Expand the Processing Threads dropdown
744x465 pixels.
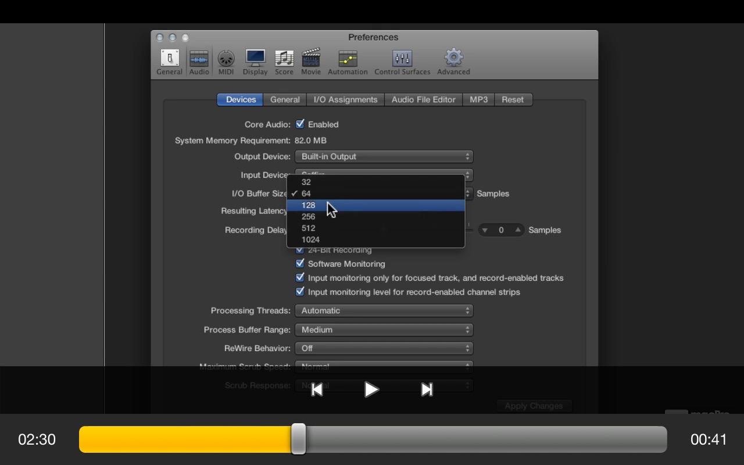point(384,310)
